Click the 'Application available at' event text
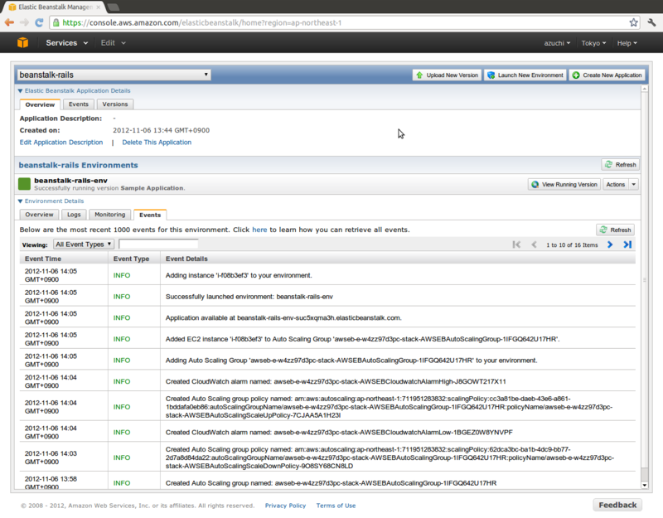Image resolution: width=663 pixels, height=518 pixels. pyautogui.click(x=283, y=317)
